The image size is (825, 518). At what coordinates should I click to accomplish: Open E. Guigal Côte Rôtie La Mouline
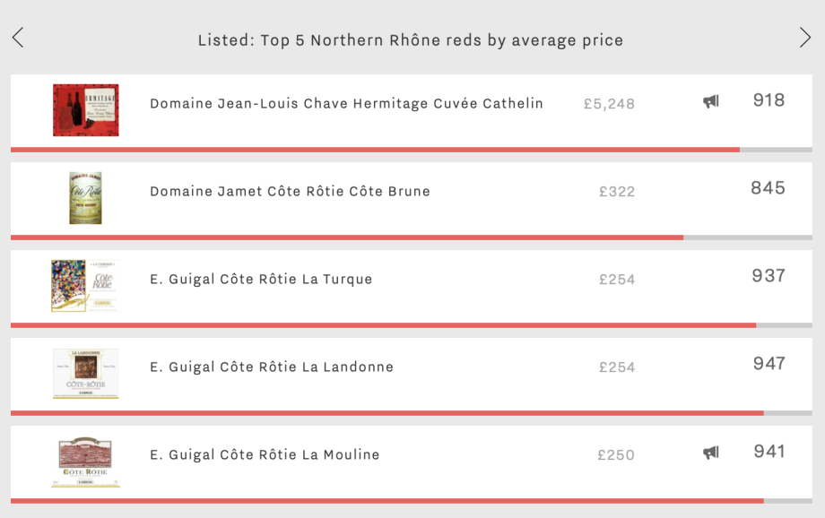tap(265, 455)
